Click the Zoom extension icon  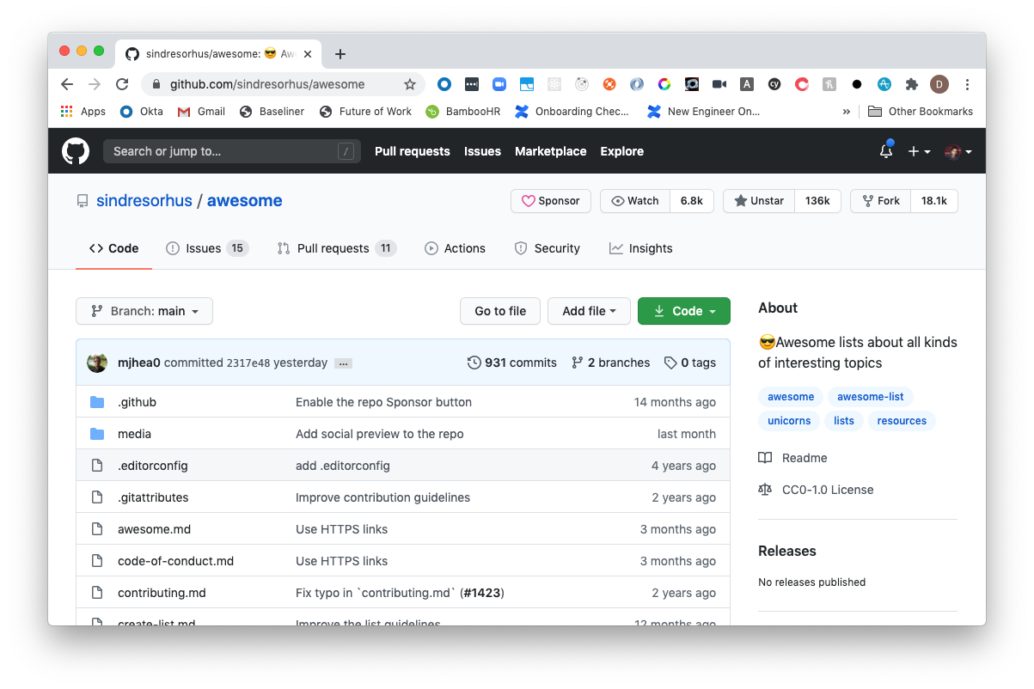[499, 84]
